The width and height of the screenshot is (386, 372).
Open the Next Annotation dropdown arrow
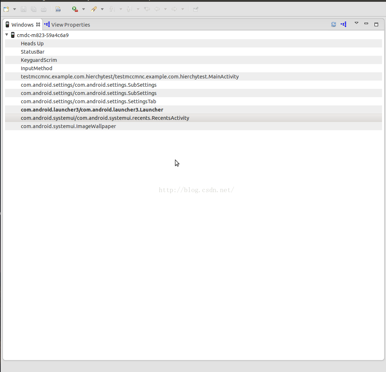[121, 9]
